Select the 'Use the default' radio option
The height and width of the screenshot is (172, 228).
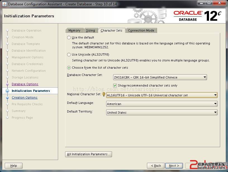coord(69,38)
